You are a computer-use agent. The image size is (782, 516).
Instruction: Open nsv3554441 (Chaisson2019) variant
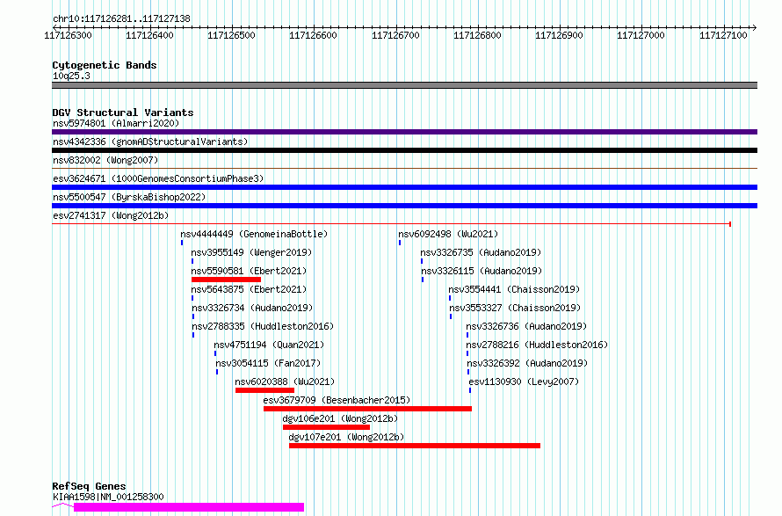pos(514,289)
